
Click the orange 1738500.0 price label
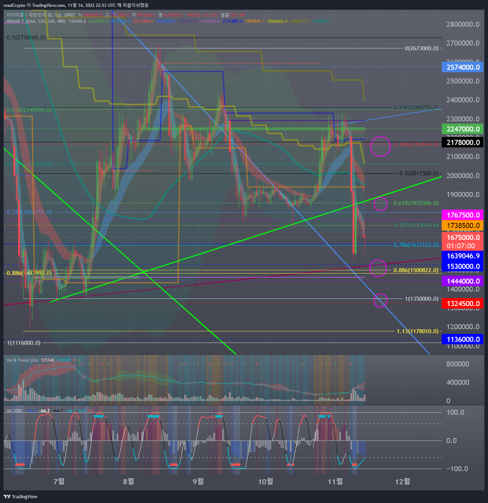click(x=463, y=225)
